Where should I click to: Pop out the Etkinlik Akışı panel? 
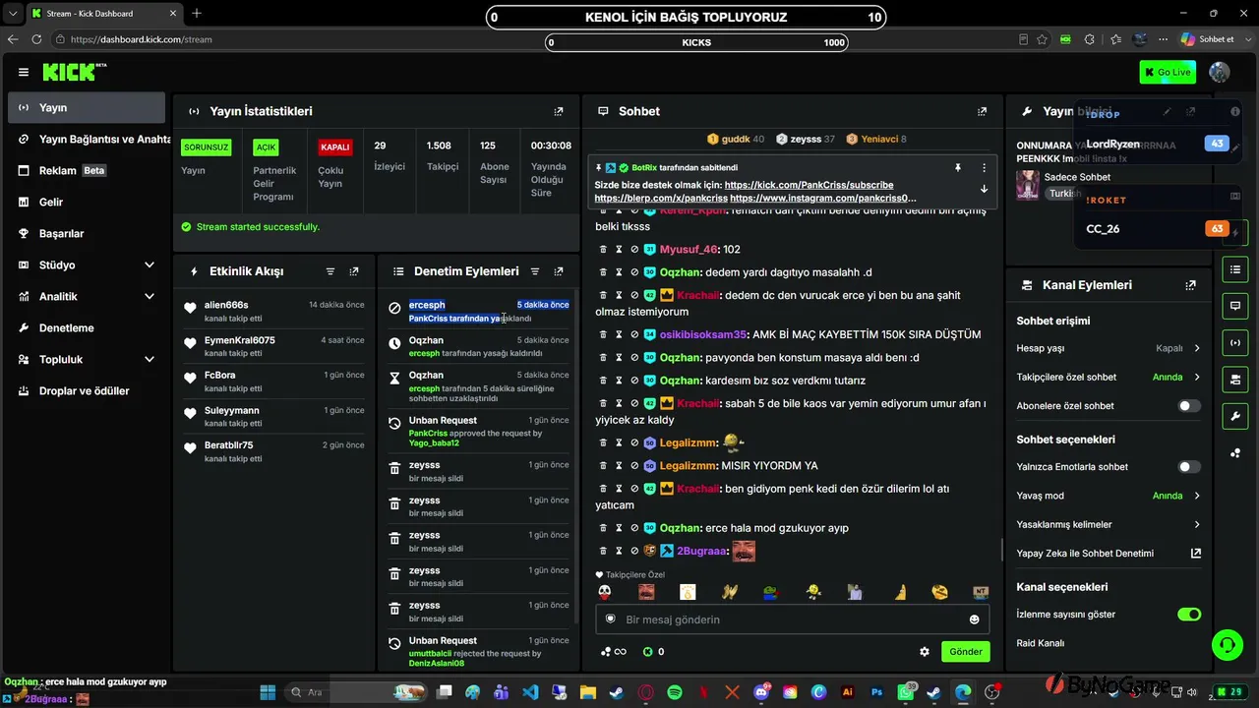click(354, 271)
